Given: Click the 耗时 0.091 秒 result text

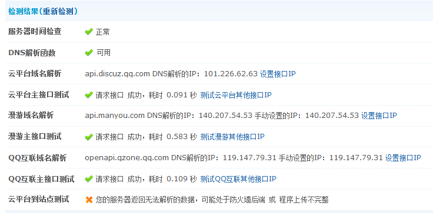Looking at the screenshot, I should point(172,95).
